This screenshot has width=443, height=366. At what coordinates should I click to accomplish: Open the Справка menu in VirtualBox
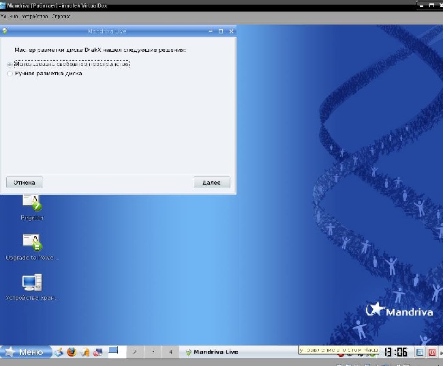click(61, 16)
